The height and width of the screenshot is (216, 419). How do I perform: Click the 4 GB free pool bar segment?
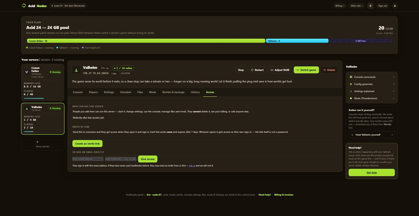pyautogui.click(x=361, y=41)
